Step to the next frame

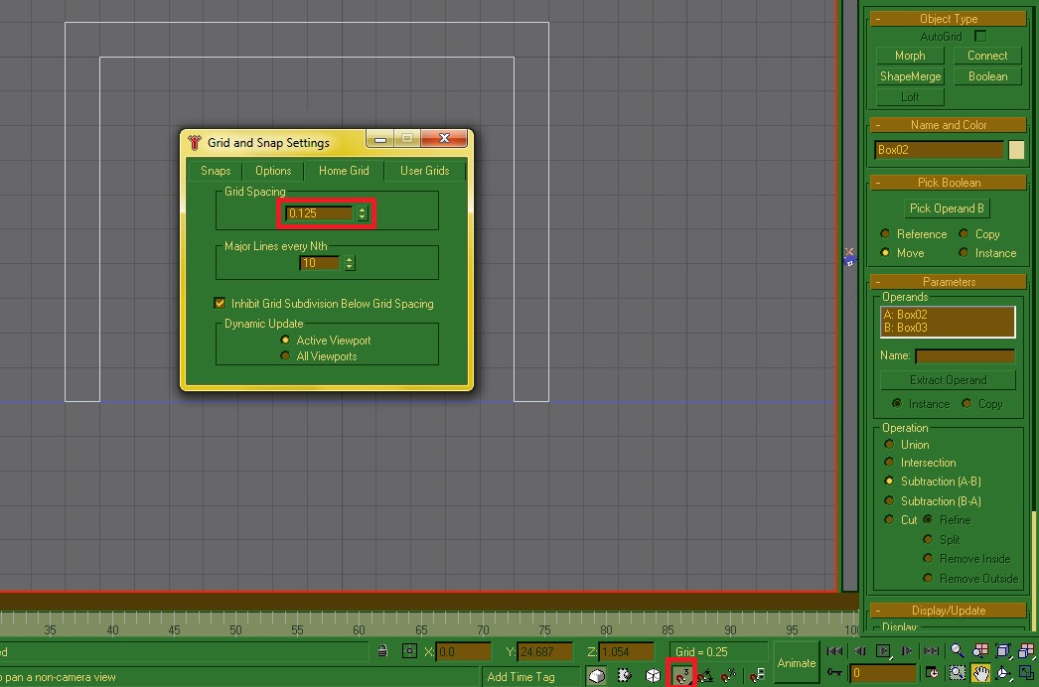907,651
